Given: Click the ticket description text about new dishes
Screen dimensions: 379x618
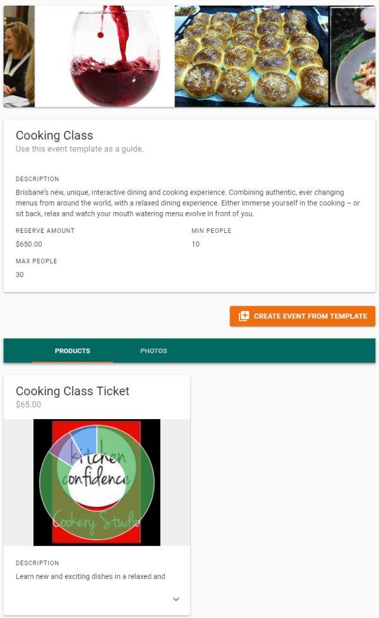Looking at the screenshot, I should 90,576.
